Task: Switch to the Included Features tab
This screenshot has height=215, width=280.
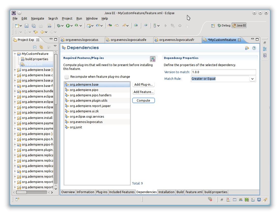Action: pos(122,192)
